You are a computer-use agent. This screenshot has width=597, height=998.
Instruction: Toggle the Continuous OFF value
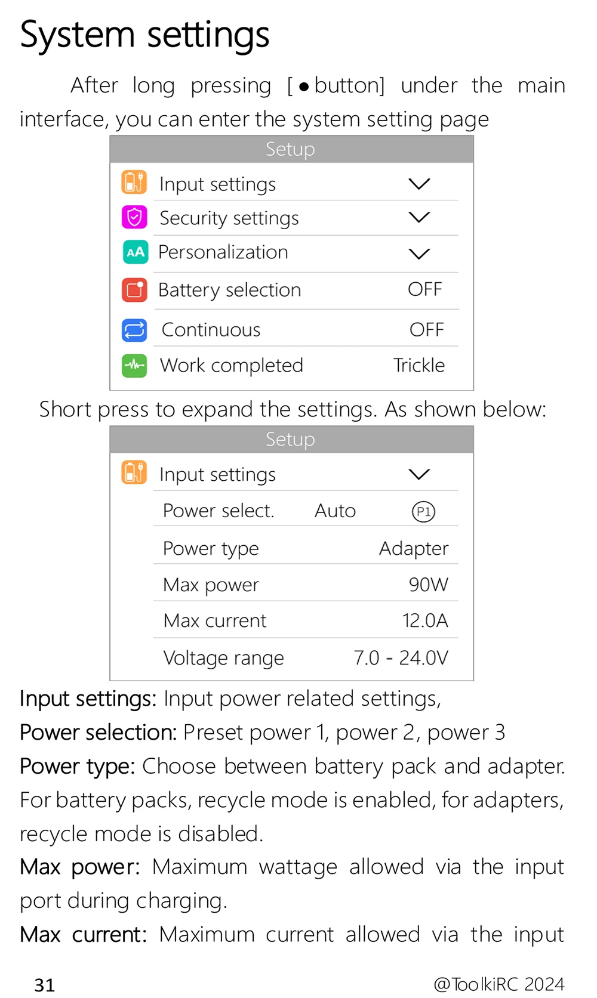pyautogui.click(x=427, y=329)
